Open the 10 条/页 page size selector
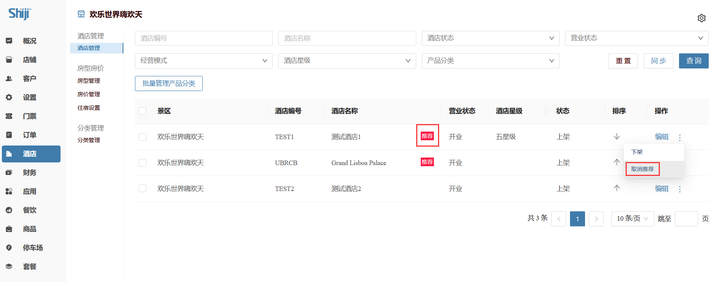Image resolution: width=720 pixels, height=282 pixels. [632, 219]
